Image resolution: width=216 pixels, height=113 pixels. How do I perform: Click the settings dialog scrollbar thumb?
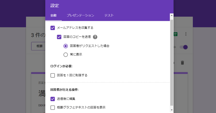(172, 62)
